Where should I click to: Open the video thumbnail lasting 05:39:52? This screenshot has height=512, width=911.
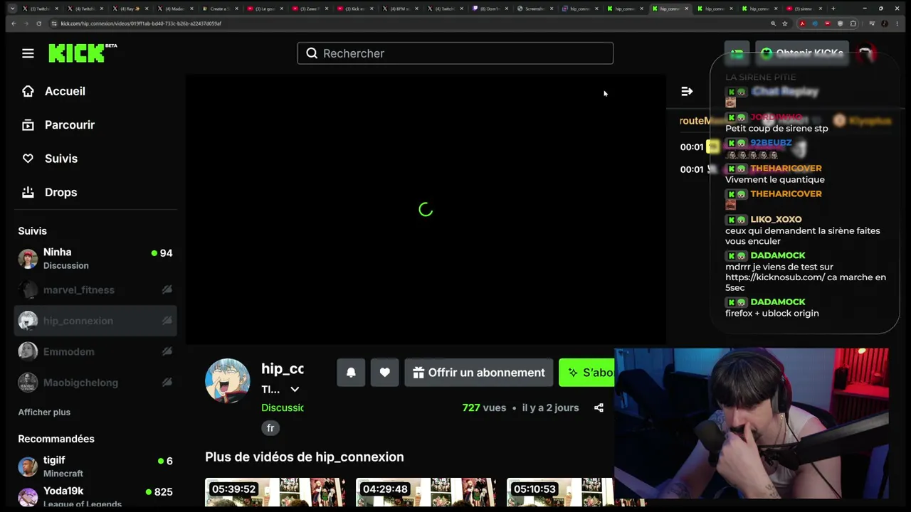pyautogui.click(x=275, y=493)
